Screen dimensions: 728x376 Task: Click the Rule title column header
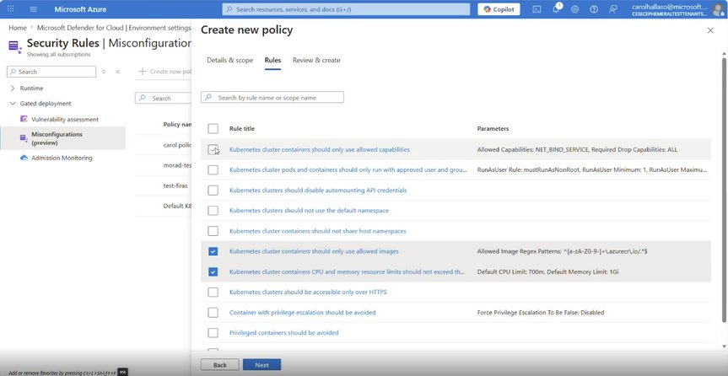coord(242,129)
